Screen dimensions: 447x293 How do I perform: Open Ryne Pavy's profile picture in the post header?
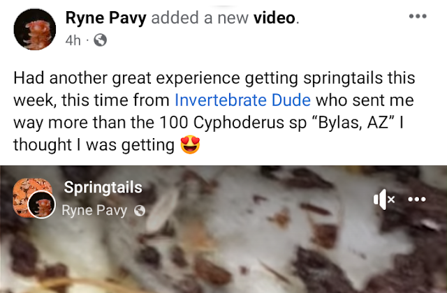(35, 29)
